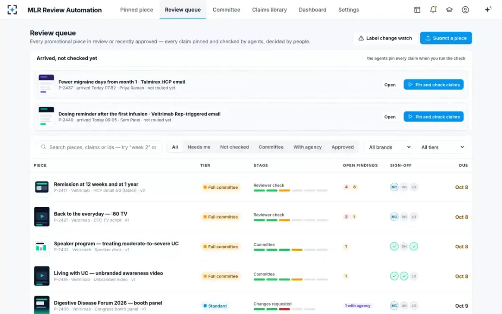Image resolution: width=502 pixels, height=314 pixels.
Task: Click the Talmirex HCP email thumbnail
Action: coord(46,84)
